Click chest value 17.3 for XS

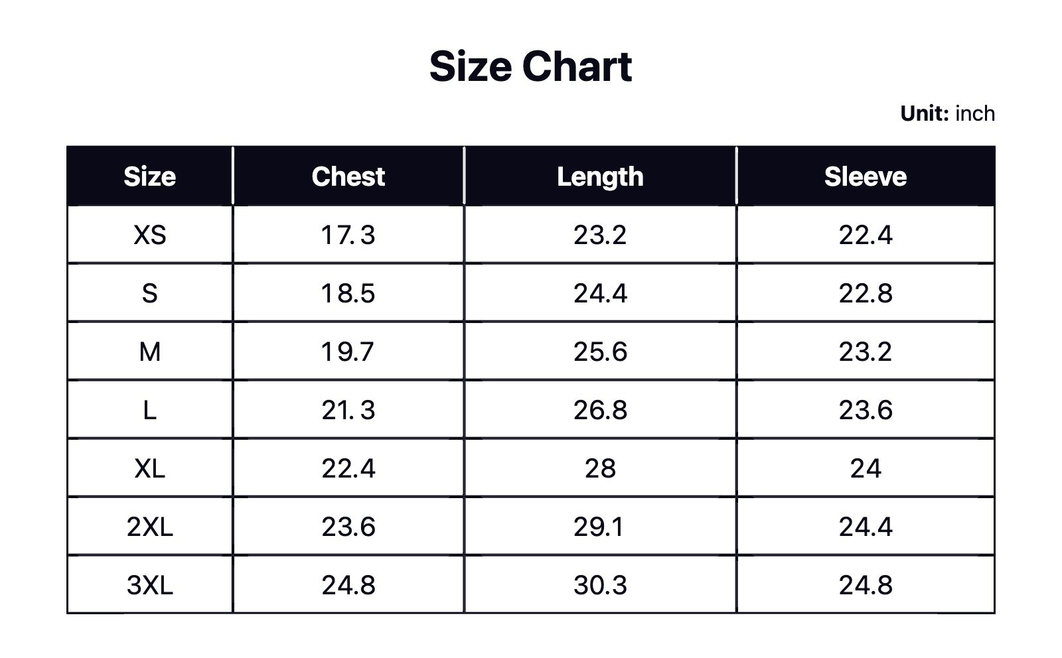click(x=348, y=235)
